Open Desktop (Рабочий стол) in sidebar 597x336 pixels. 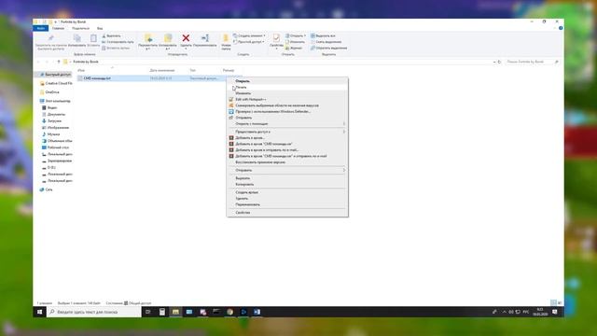(x=55, y=147)
